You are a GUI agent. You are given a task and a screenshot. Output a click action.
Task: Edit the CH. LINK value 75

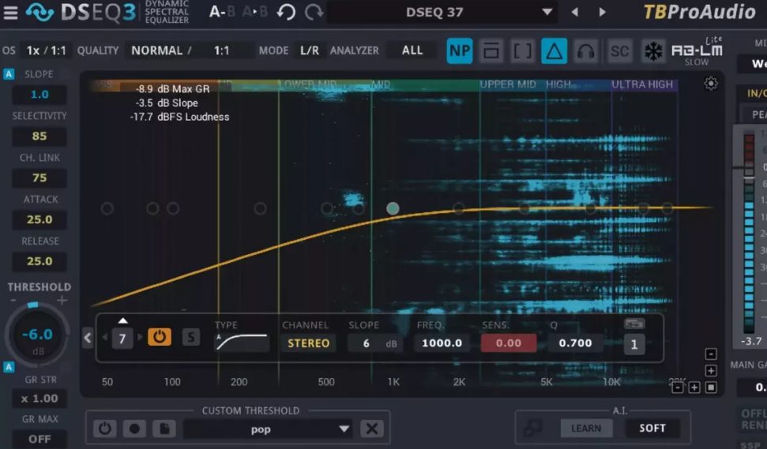[x=39, y=178]
